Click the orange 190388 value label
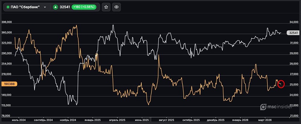 [9, 84]
